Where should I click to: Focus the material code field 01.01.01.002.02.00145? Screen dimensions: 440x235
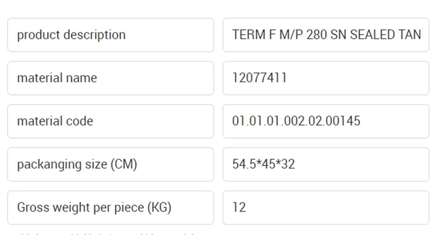[x=326, y=121]
